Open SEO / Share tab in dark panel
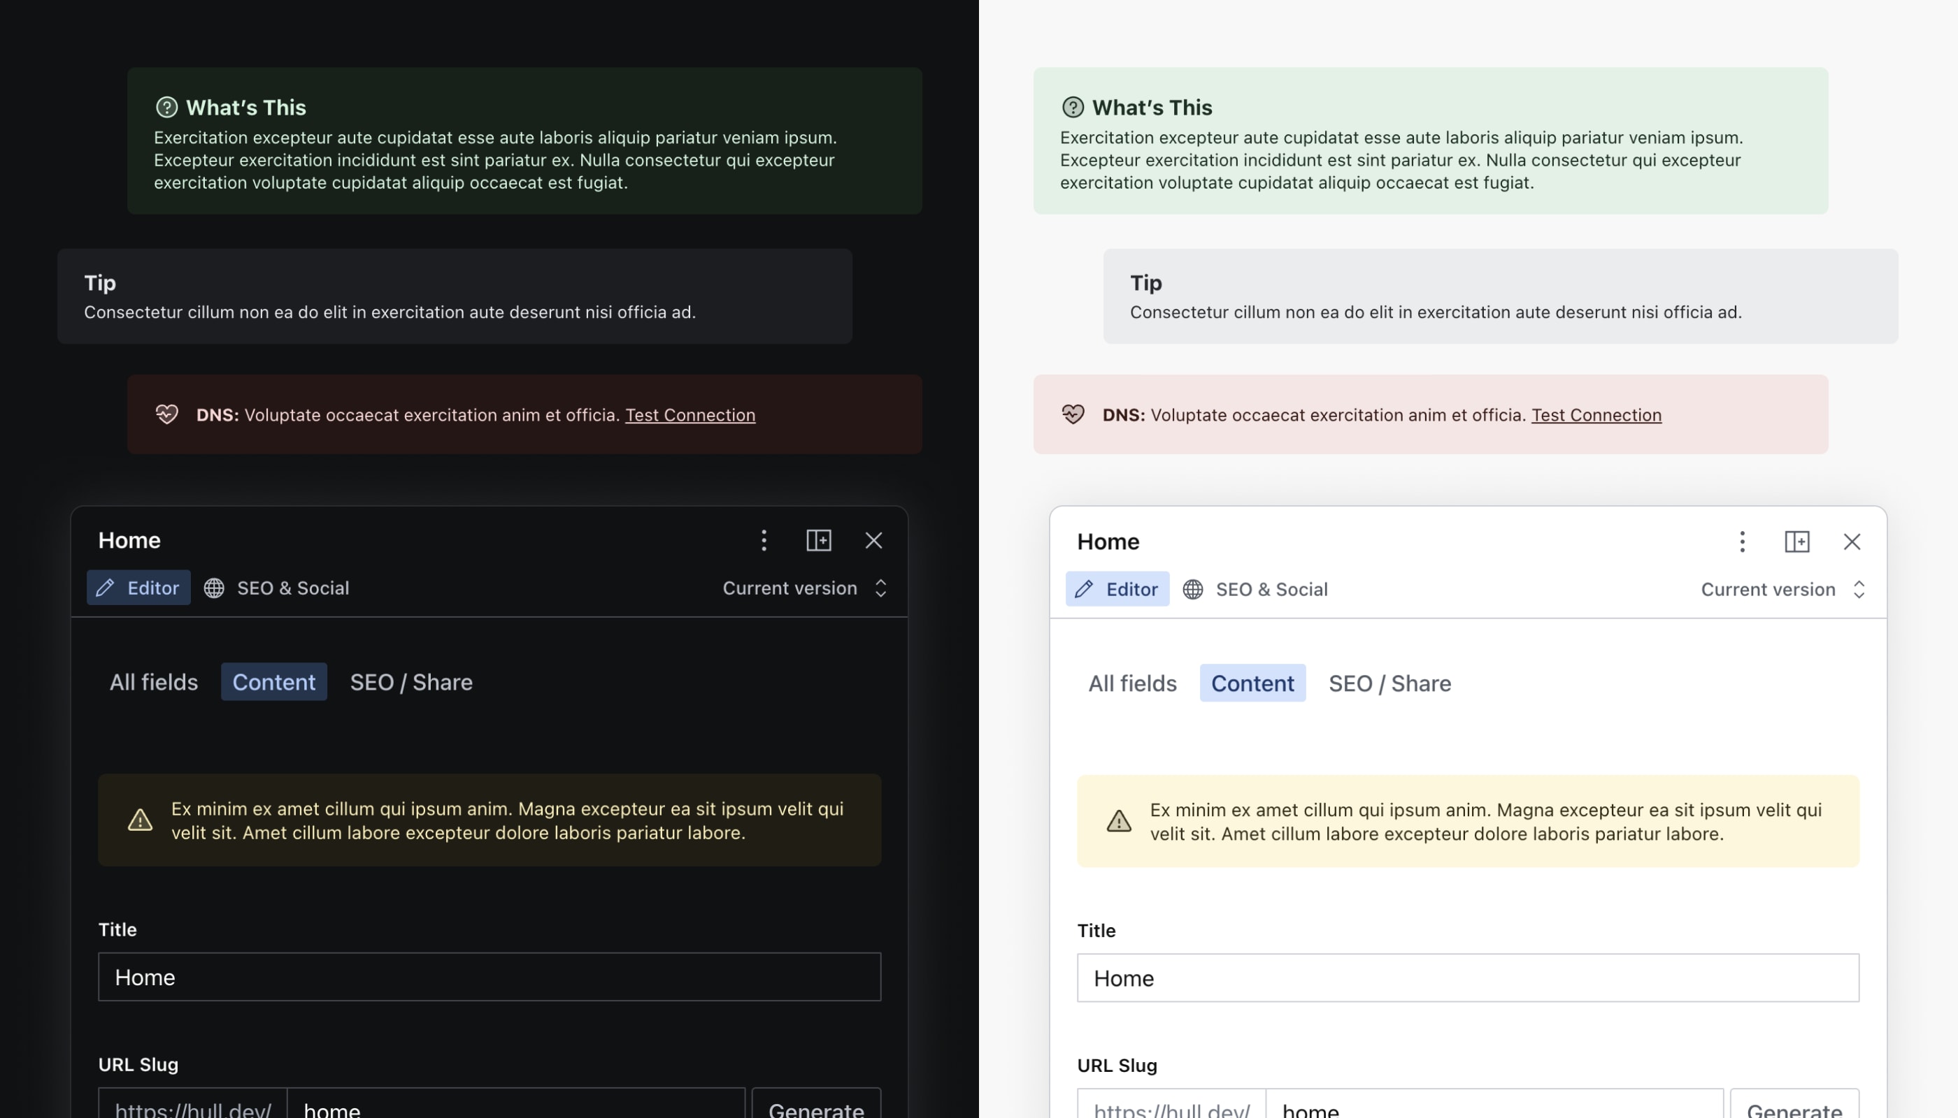 (x=411, y=682)
